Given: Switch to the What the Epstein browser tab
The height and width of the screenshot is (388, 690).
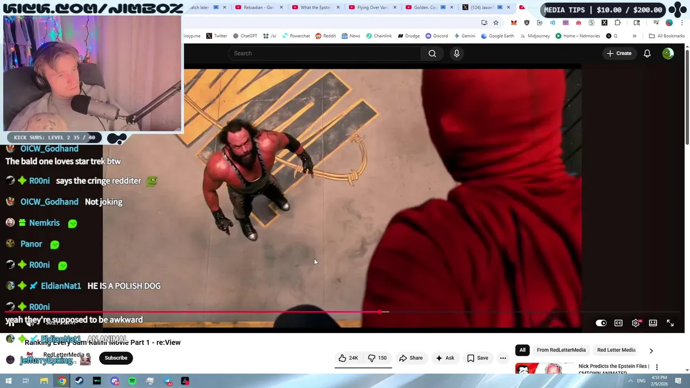Looking at the screenshot, I should click(316, 8).
